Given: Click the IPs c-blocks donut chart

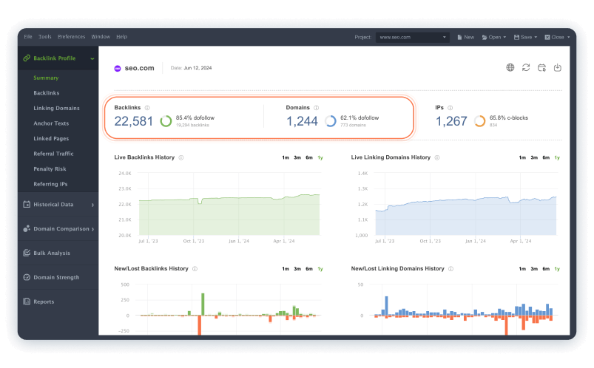Looking at the screenshot, I should pos(479,121).
